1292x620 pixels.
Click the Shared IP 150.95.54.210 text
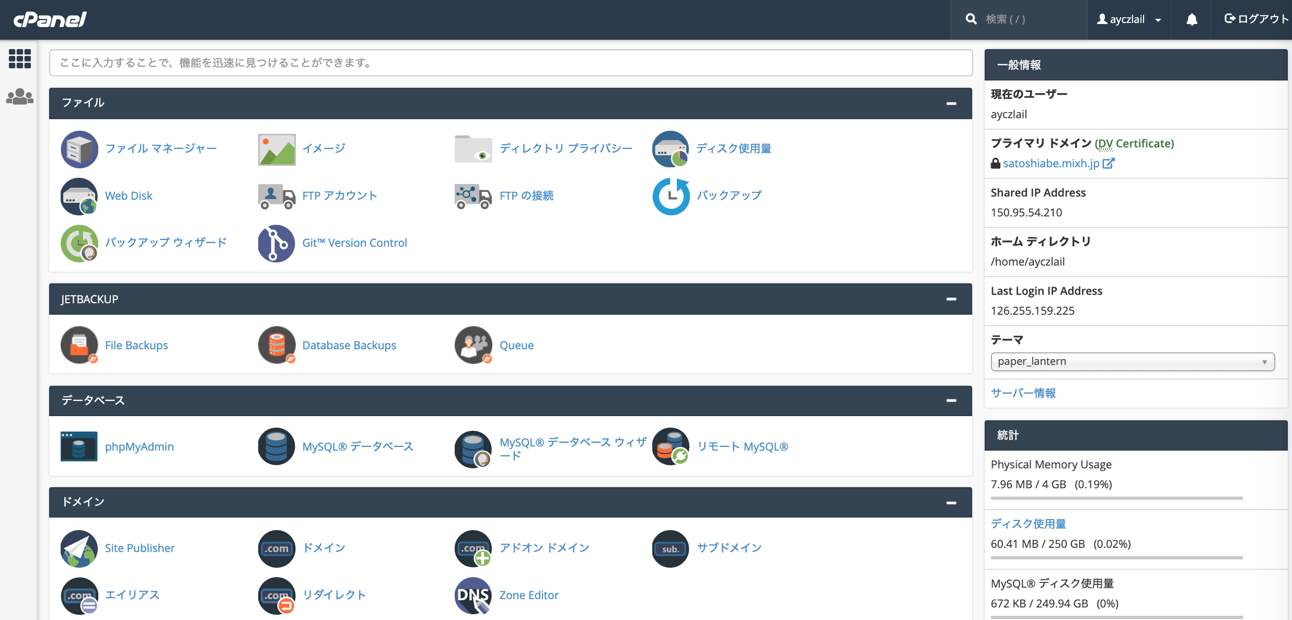coord(1026,212)
